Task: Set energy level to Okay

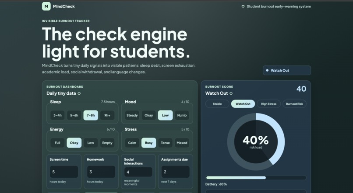Action: [74, 143]
